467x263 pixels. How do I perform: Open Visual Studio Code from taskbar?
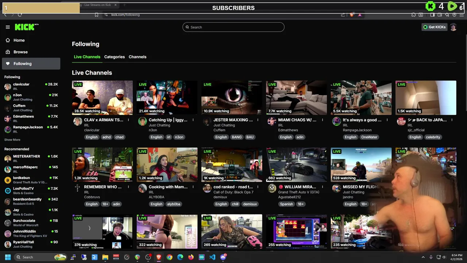point(212,257)
